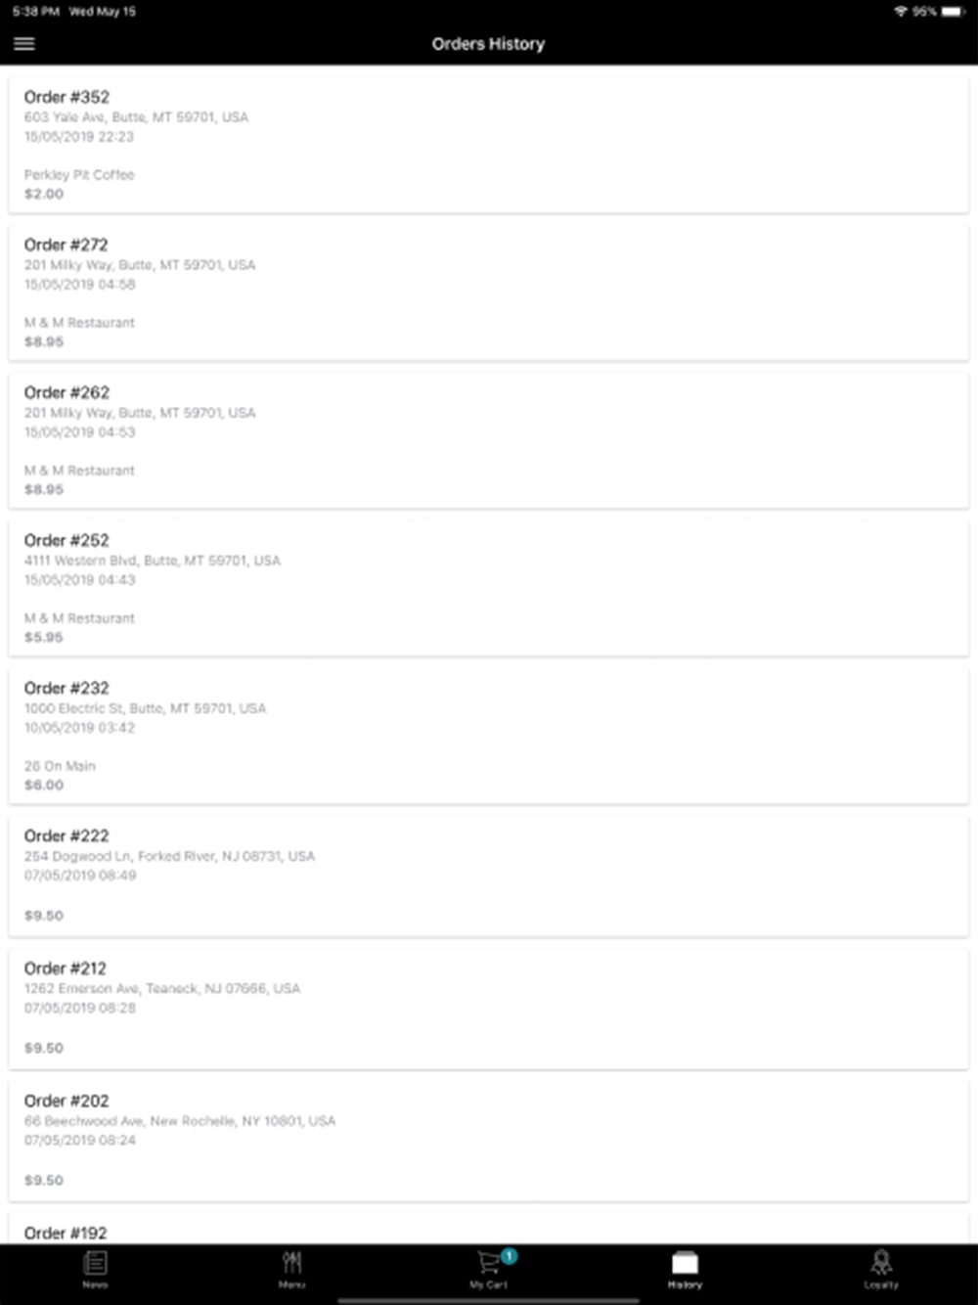The image size is (978, 1305).
Task: Open My Cart shopping cart icon
Action: (487, 1264)
